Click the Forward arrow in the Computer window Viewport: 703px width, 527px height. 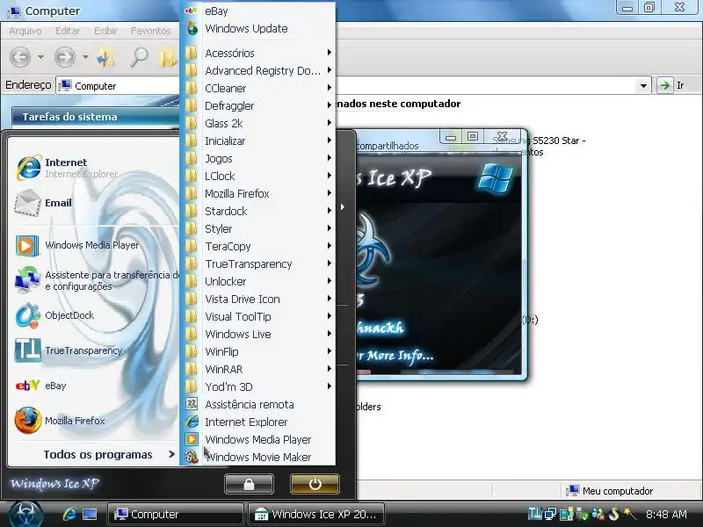tap(64, 57)
